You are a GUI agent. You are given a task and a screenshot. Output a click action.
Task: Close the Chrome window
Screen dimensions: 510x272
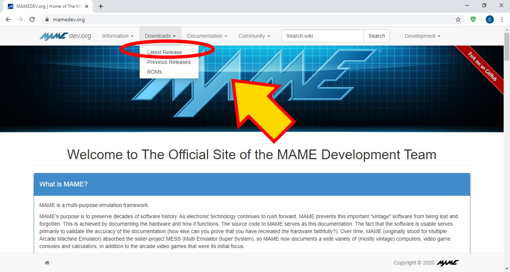pyautogui.click(x=501, y=5)
